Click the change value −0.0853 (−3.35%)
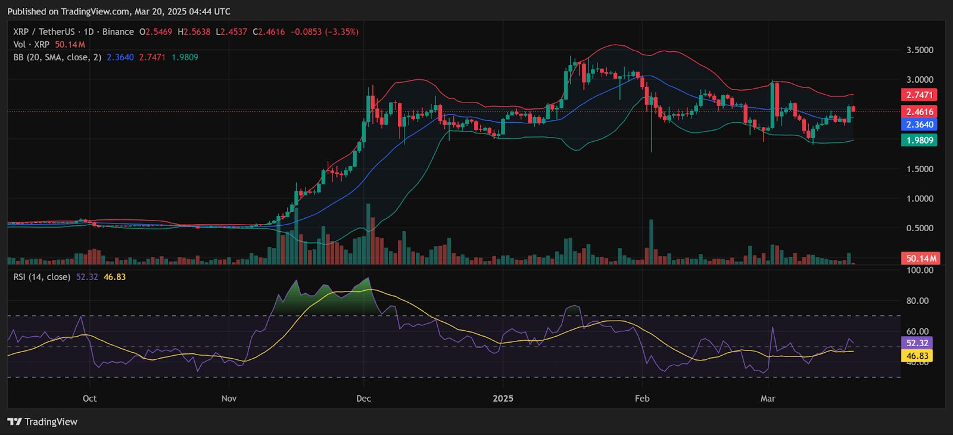Image resolution: width=953 pixels, height=435 pixels. (x=324, y=32)
